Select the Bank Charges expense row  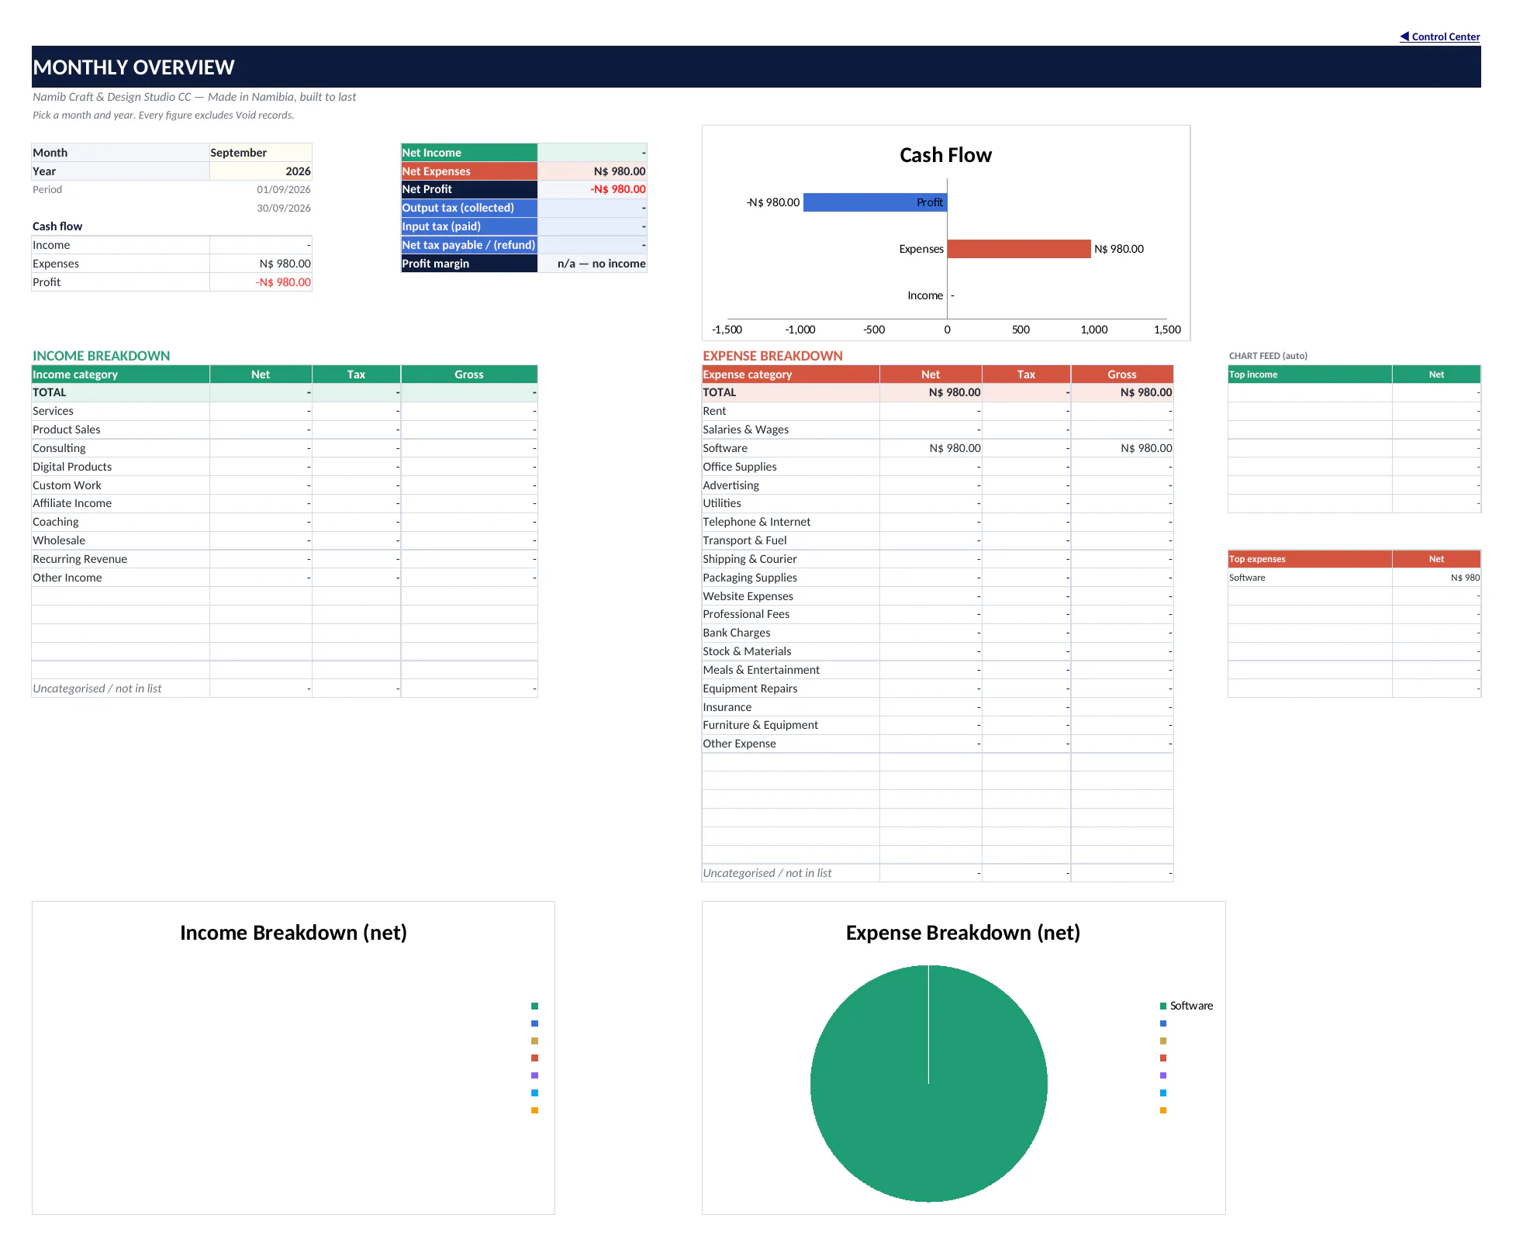tap(938, 633)
